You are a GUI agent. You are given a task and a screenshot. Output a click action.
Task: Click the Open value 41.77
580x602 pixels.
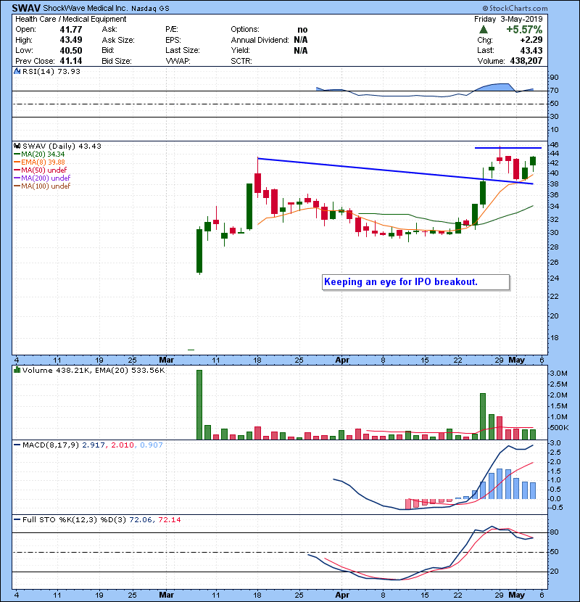click(x=70, y=30)
